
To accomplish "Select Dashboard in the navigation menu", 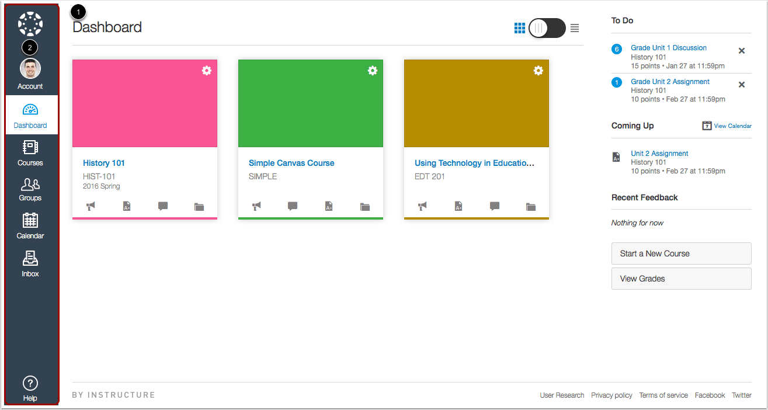I will pos(30,115).
